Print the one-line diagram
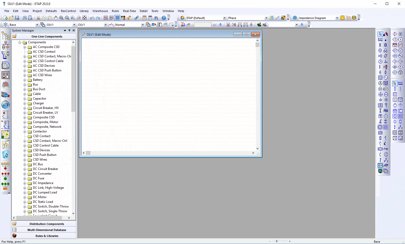The width and height of the screenshot is (405, 244). (25, 18)
